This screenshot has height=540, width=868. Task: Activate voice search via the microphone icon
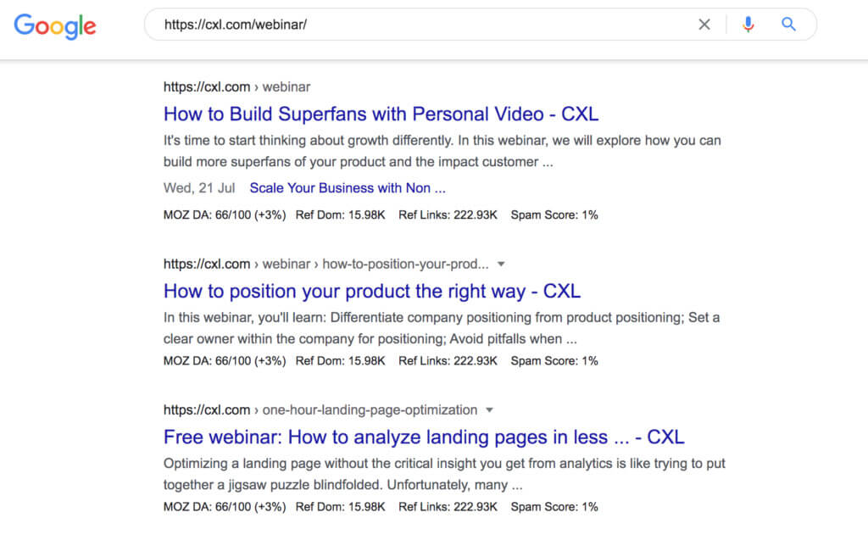click(x=748, y=25)
